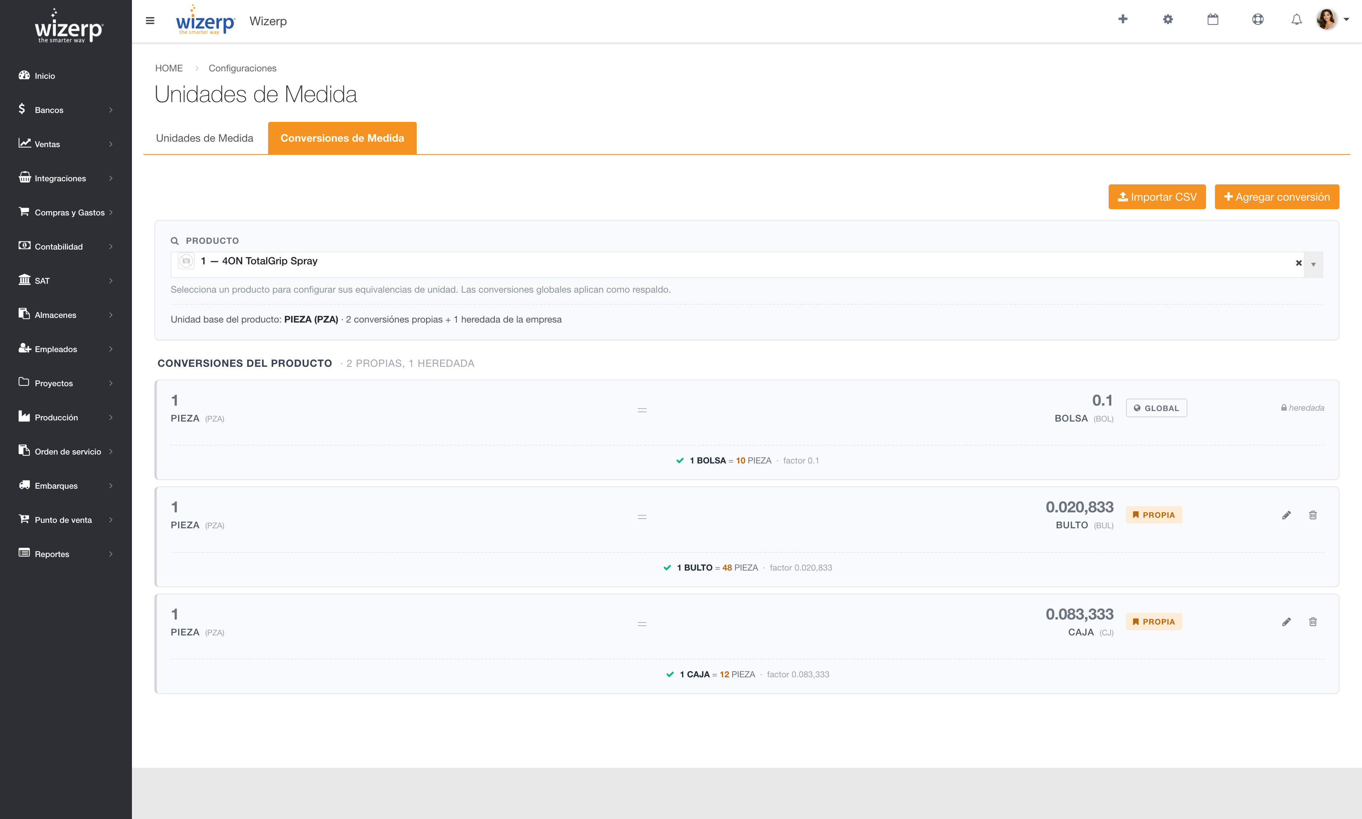Click the Wizerp logo in the sidebar
Image resolution: width=1362 pixels, height=819 pixels.
tap(68, 26)
